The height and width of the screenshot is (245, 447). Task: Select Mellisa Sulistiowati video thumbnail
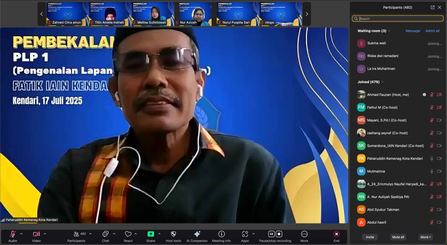coord(153,14)
